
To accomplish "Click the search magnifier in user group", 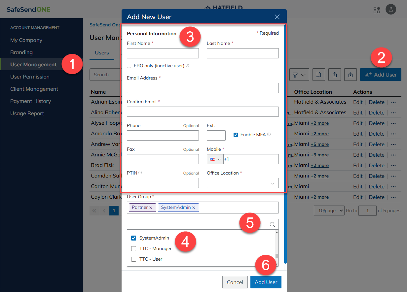I will pyautogui.click(x=273, y=225).
